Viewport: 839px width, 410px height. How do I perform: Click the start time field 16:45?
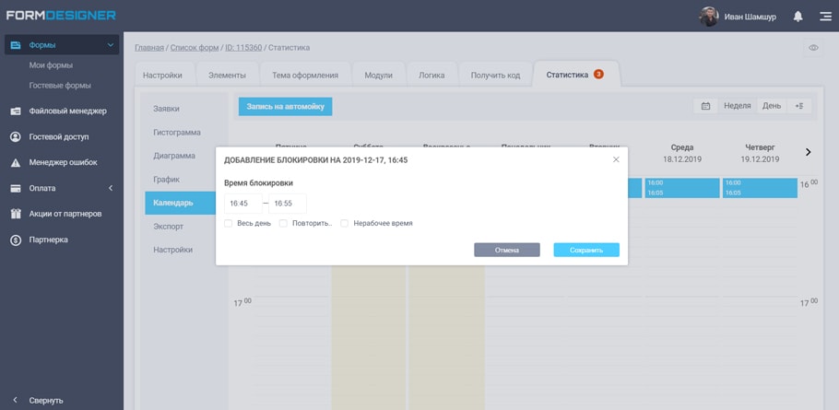[242, 204]
